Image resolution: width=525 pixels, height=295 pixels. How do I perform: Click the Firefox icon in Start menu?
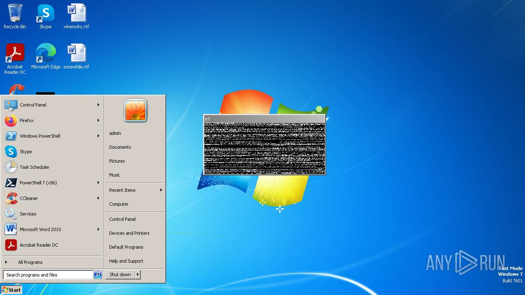(11, 120)
